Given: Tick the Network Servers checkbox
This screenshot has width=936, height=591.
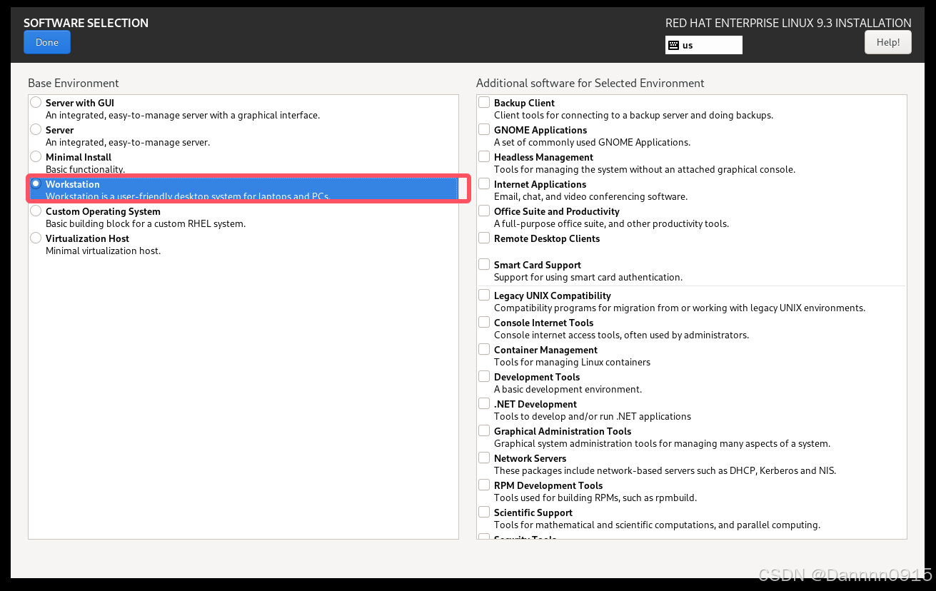Looking at the screenshot, I should (484, 458).
